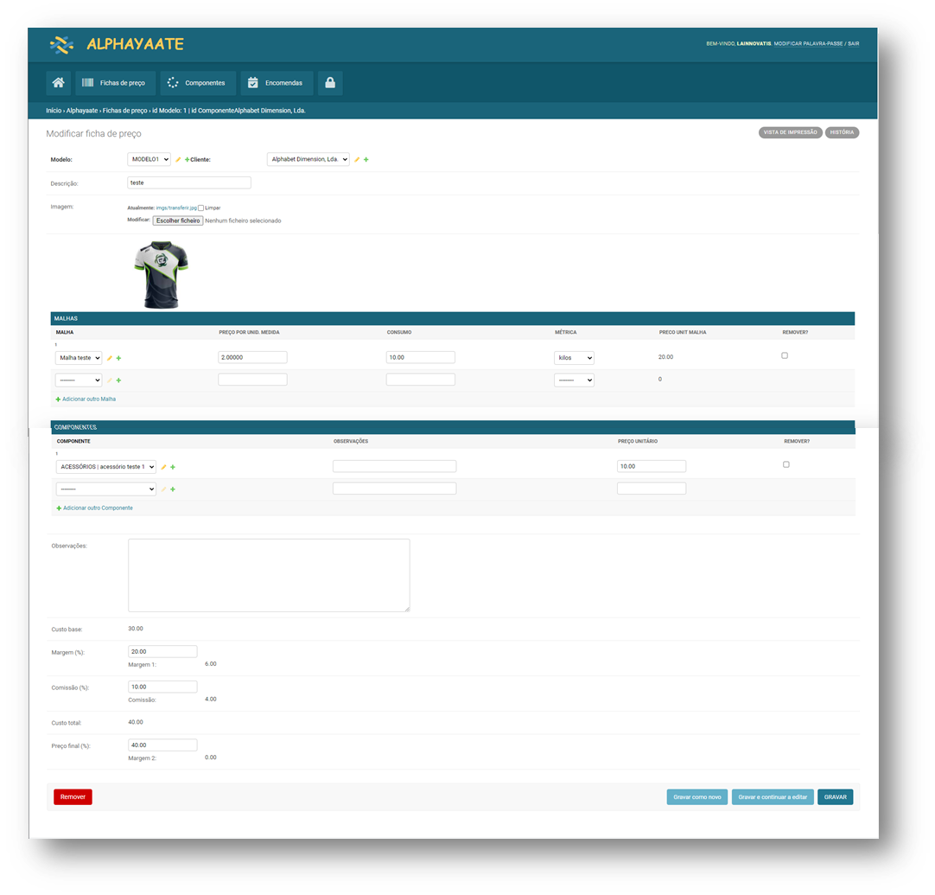Image resolution: width=935 pixels, height=895 pixels.
Task: Open empty Métrica dropdown in second row
Action: pyautogui.click(x=575, y=380)
